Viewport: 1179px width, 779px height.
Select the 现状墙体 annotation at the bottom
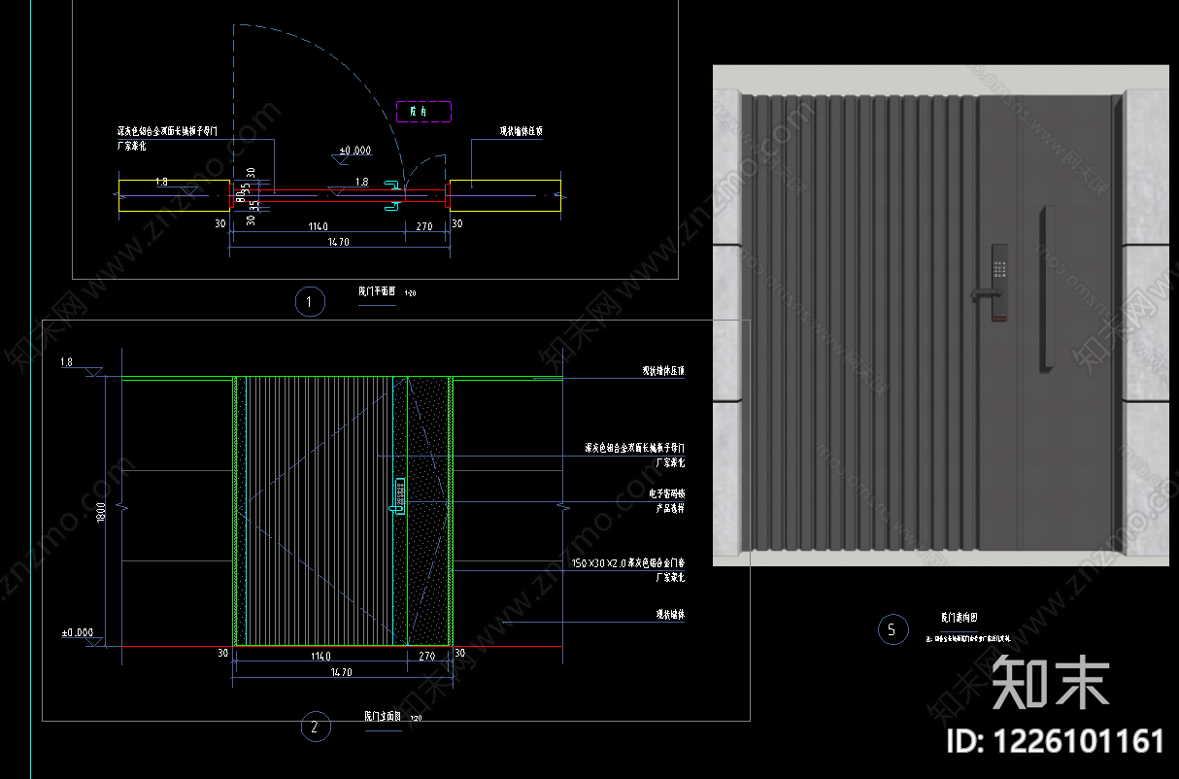[671, 615]
